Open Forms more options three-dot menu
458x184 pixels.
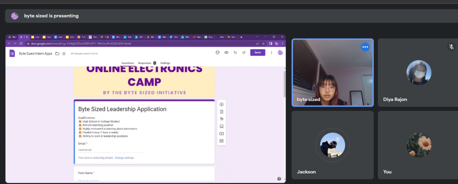271,52
